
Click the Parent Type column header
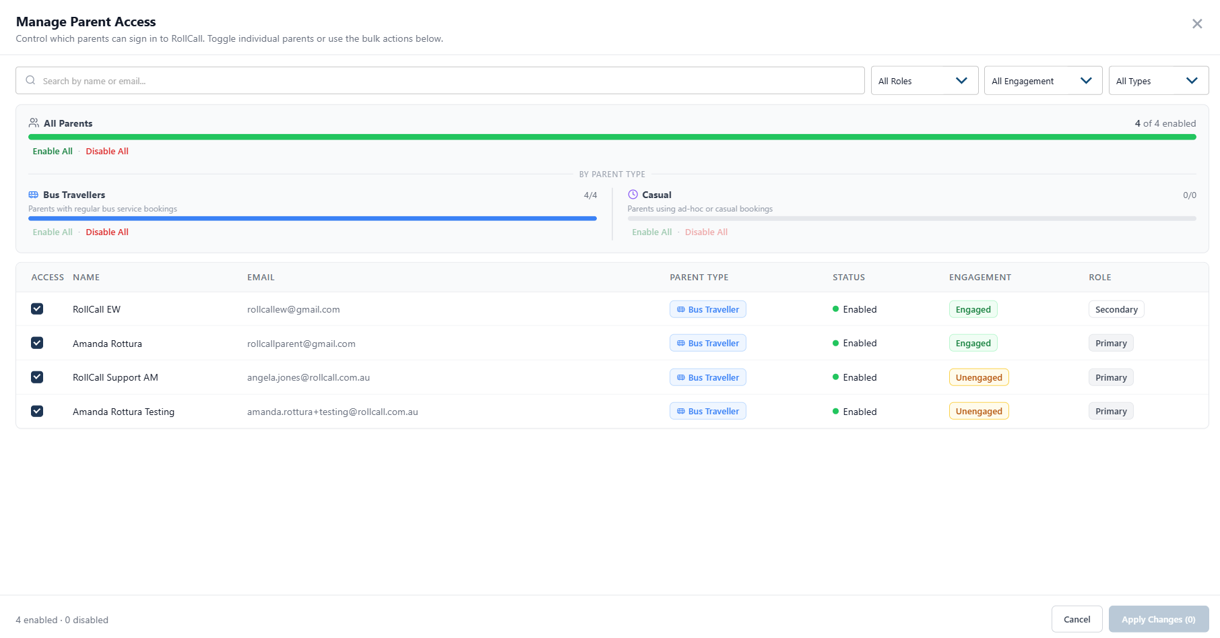click(699, 277)
